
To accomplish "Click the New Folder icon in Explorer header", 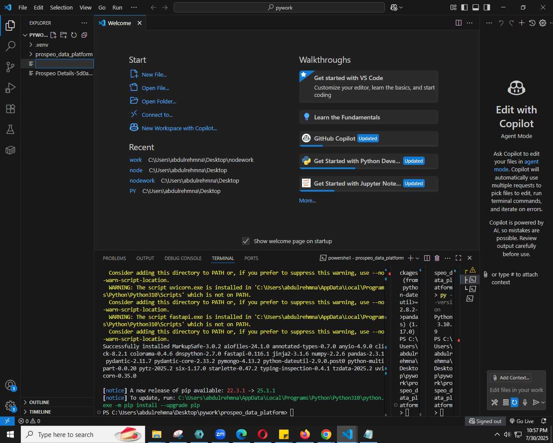I will click(64, 35).
